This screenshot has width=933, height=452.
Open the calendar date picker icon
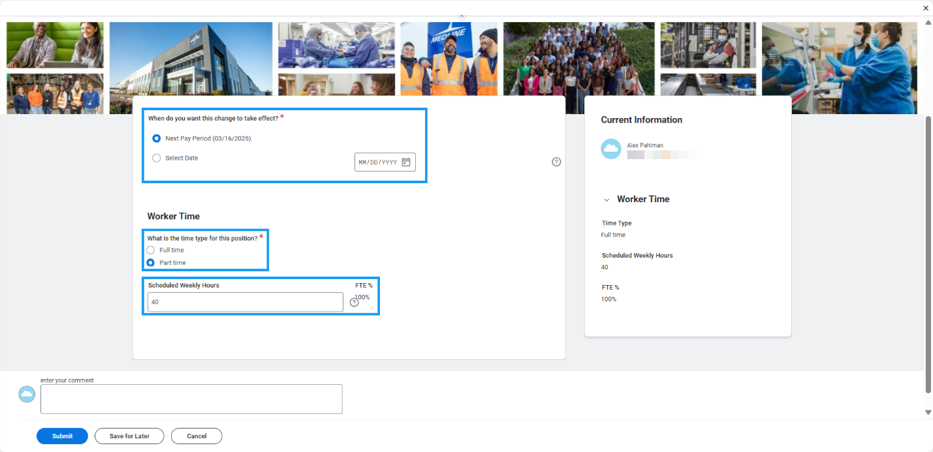click(x=407, y=162)
